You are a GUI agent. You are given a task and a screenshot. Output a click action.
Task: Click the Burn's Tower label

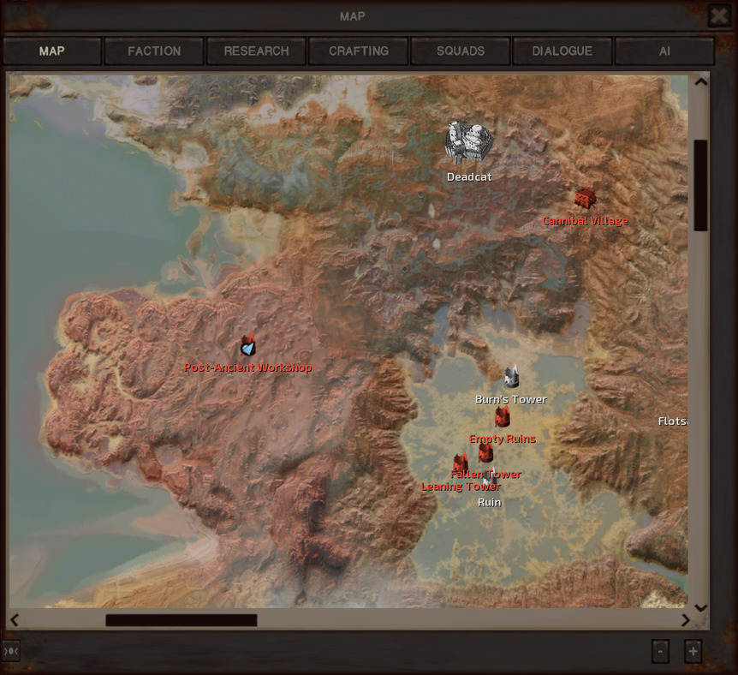pyautogui.click(x=510, y=399)
